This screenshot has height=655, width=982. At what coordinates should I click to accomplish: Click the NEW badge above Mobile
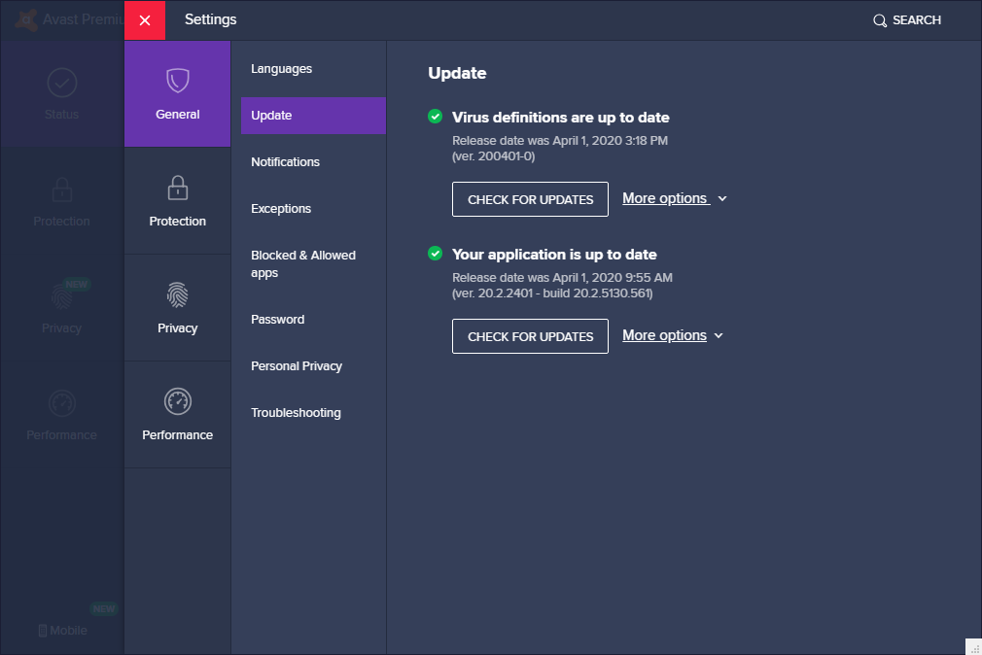coord(104,608)
